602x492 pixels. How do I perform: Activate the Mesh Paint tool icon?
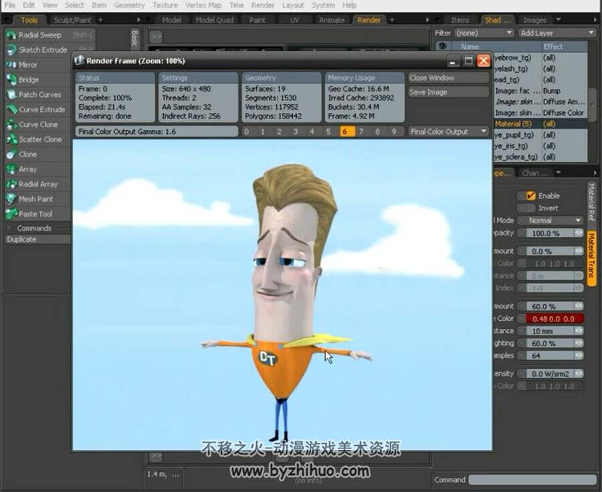point(11,199)
